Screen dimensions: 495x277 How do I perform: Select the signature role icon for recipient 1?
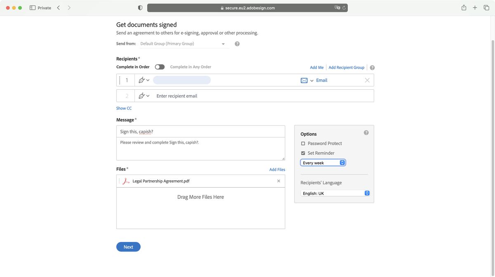(x=142, y=80)
